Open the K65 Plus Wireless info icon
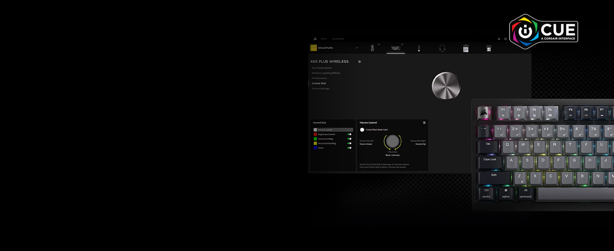Image resolution: width=614 pixels, height=251 pixels. (x=359, y=61)
